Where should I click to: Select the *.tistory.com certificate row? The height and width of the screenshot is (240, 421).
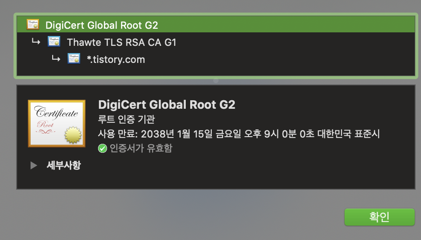click(216, 59)
